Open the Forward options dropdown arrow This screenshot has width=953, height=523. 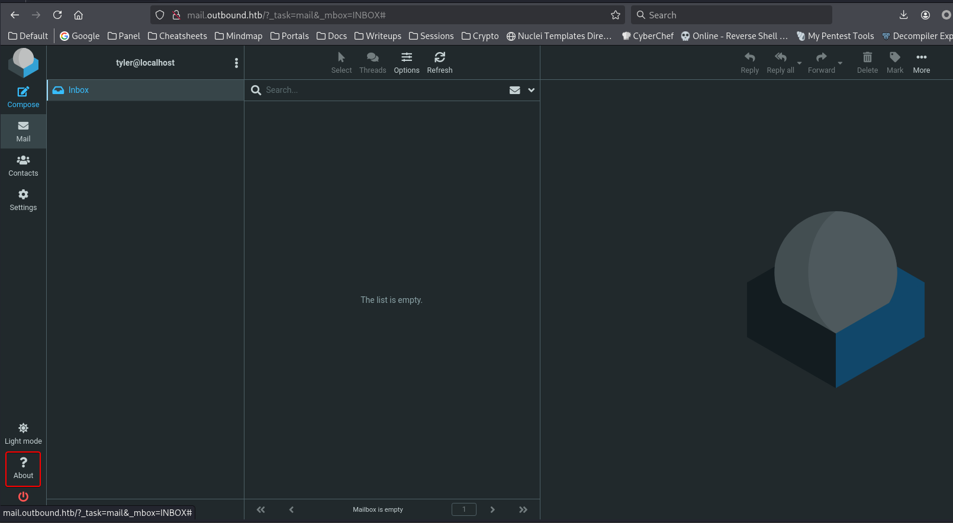point(840,63)
